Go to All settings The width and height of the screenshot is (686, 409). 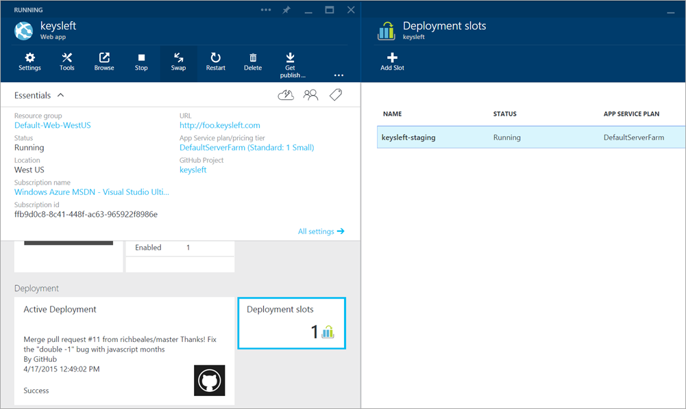click(x=321, y=231)
